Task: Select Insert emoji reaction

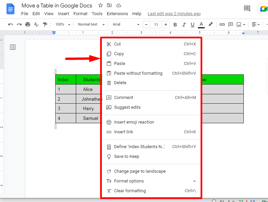Action: (151, 122)
